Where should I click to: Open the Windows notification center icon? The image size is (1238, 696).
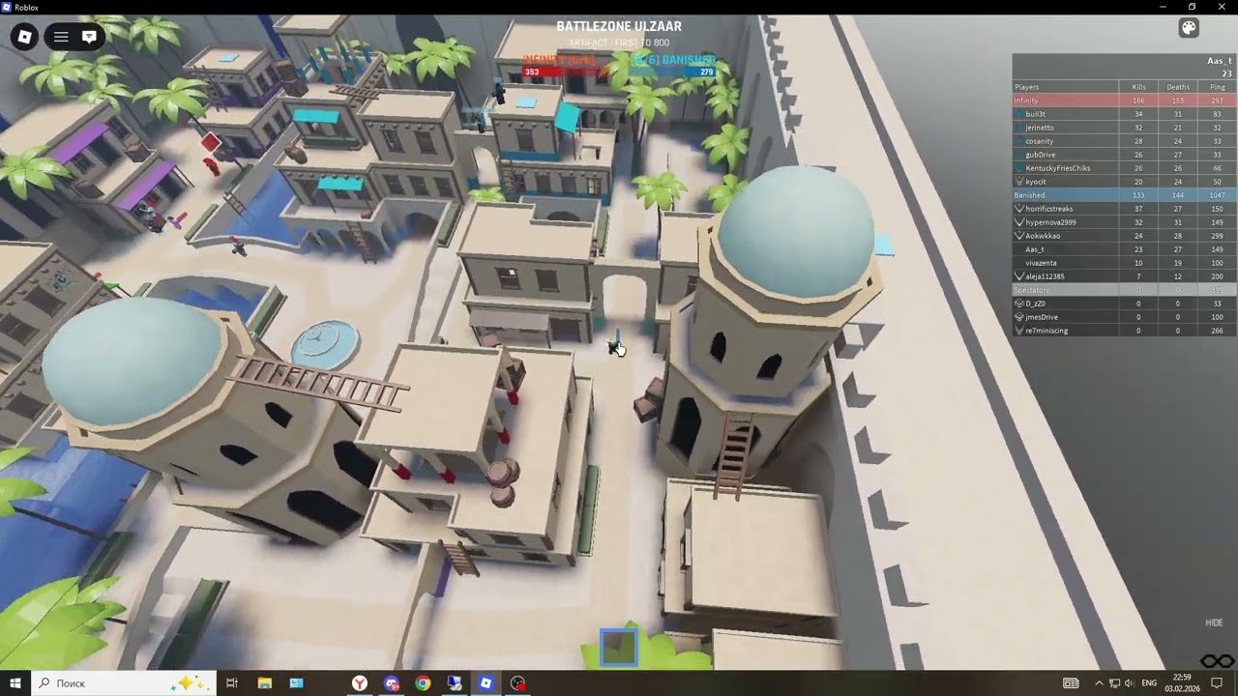(x=1217, y=683)
